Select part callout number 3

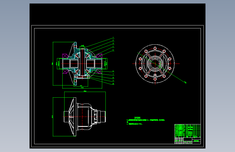click(113, 44)
